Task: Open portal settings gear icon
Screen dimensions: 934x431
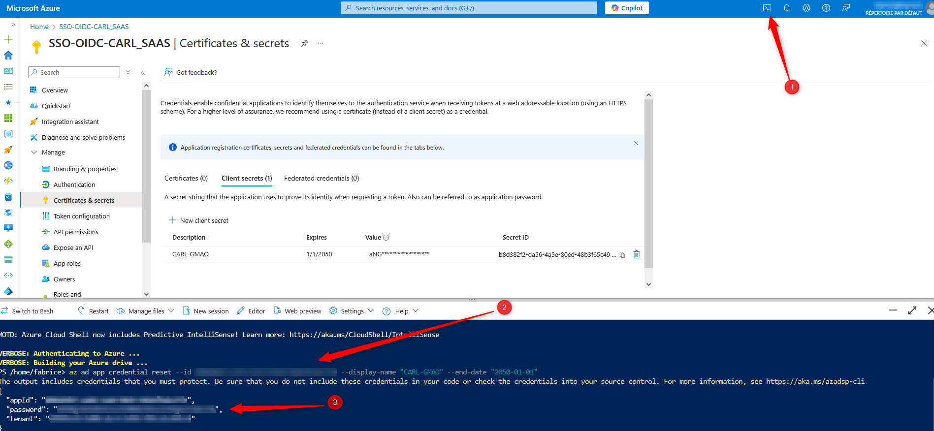Action: (x=806, y=8)
